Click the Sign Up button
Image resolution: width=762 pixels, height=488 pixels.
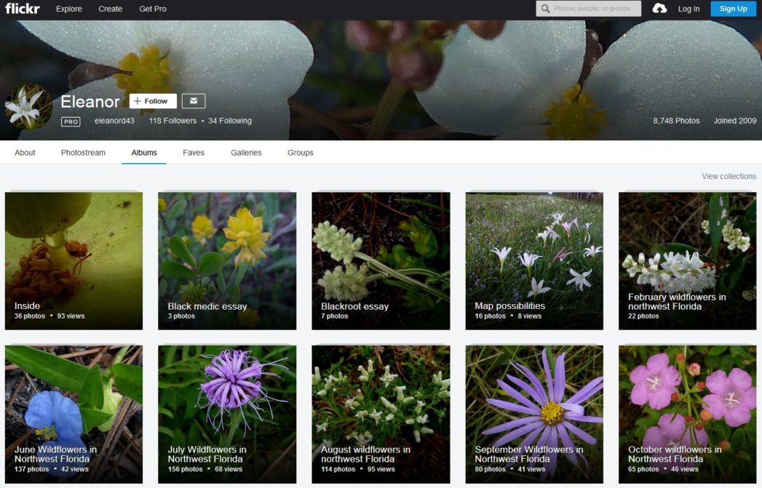click(x=734, y=9)
